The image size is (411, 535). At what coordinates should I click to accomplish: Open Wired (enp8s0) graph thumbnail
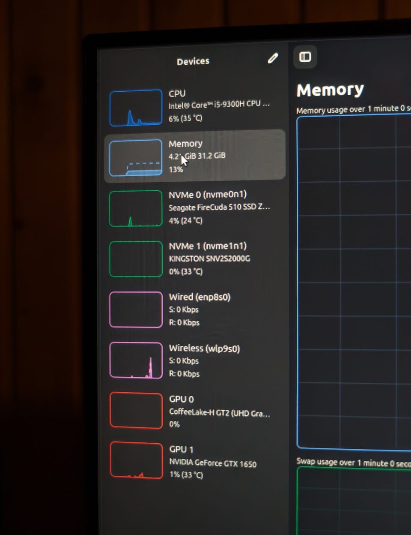pyautogui.click(x=136, y=310)
